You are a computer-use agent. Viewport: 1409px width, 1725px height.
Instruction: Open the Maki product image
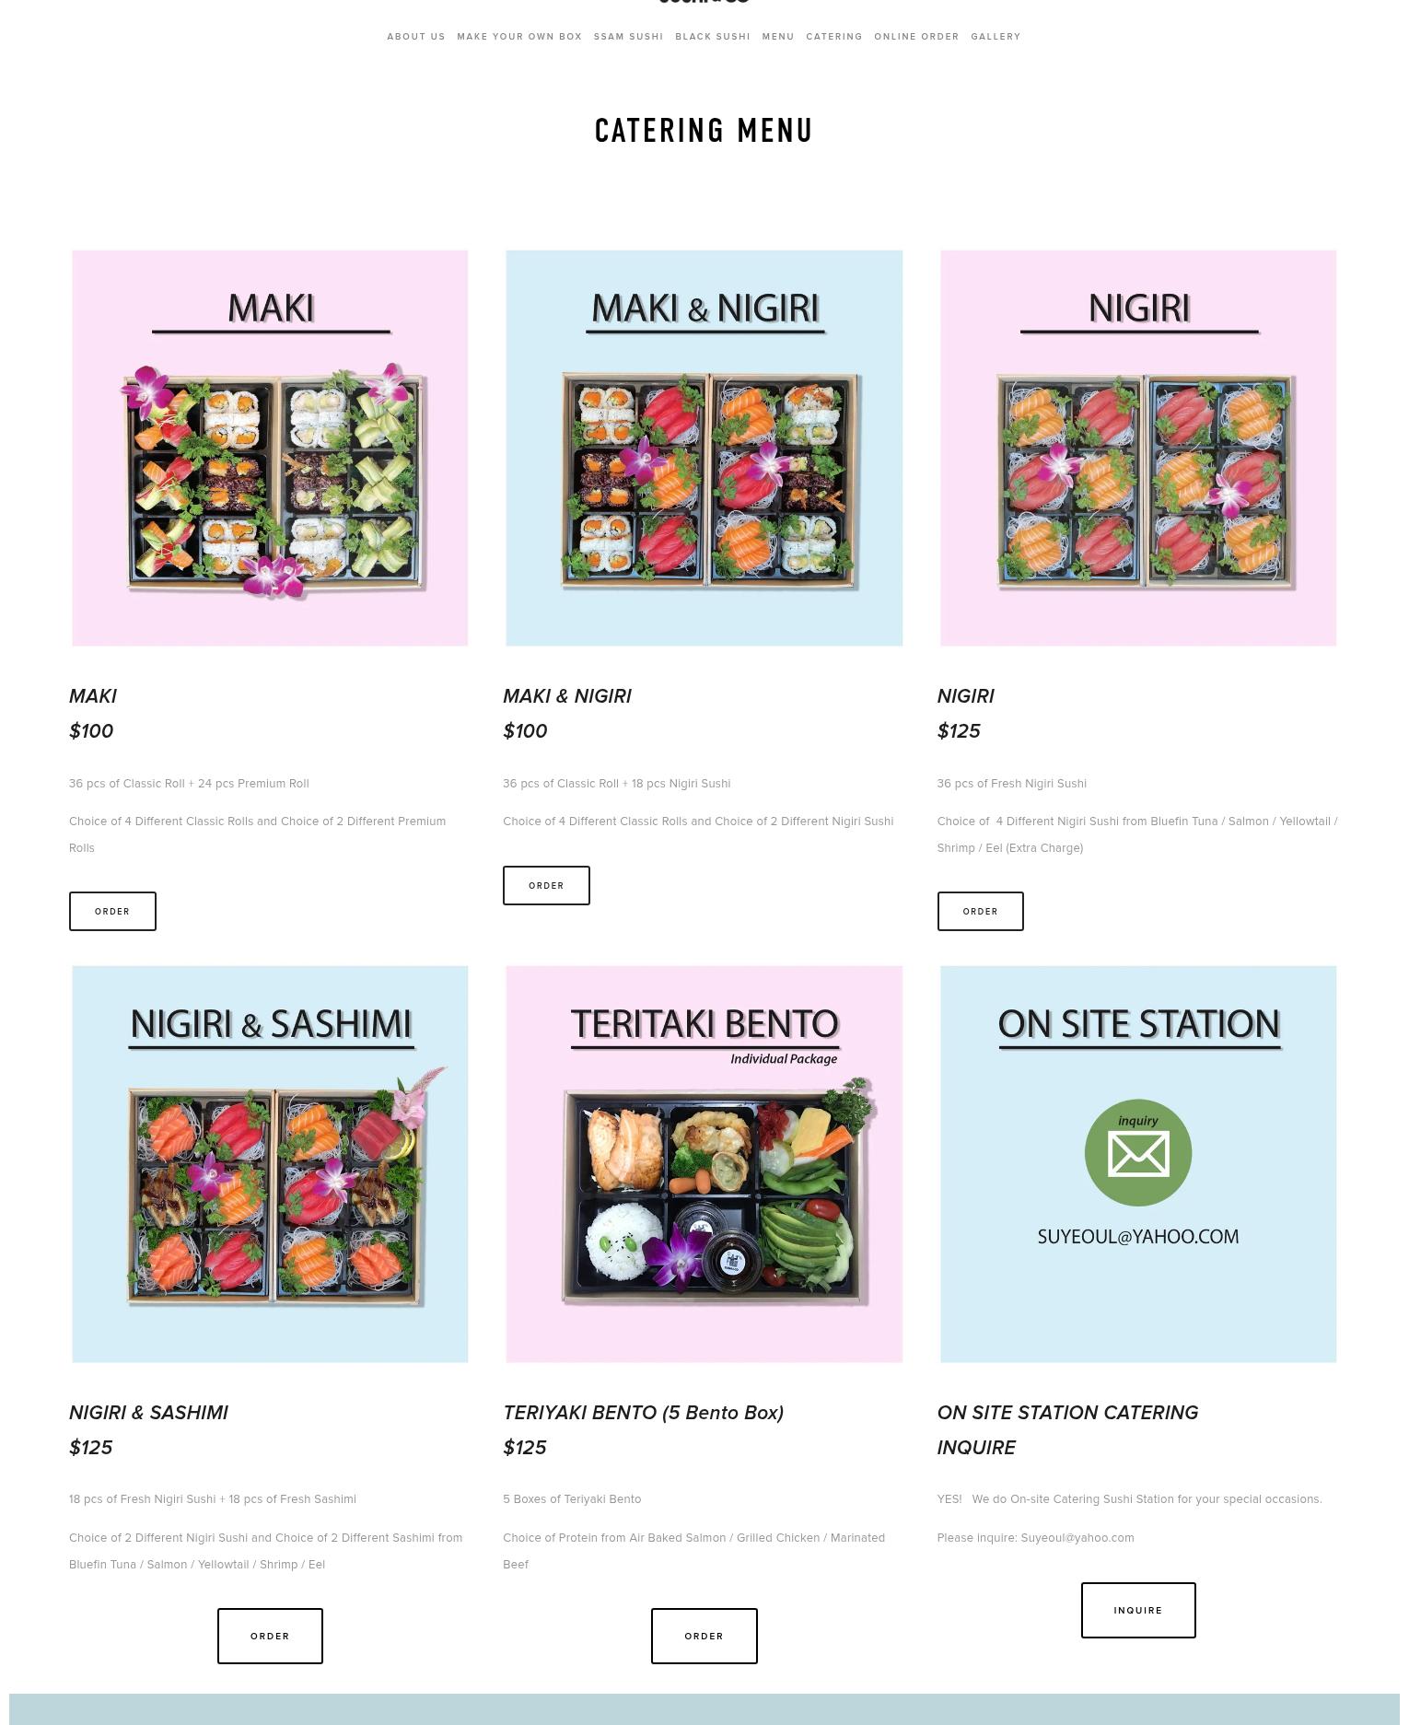[270, 448]
